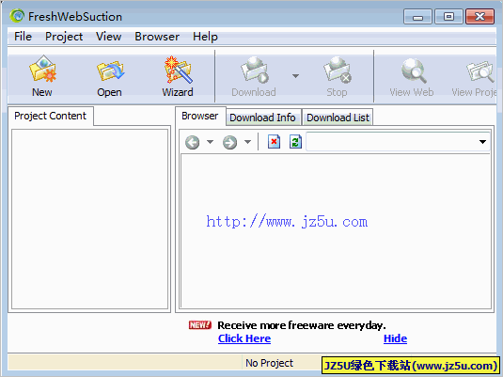
Task: Go forward in the embedded browser
Action: 230,142
